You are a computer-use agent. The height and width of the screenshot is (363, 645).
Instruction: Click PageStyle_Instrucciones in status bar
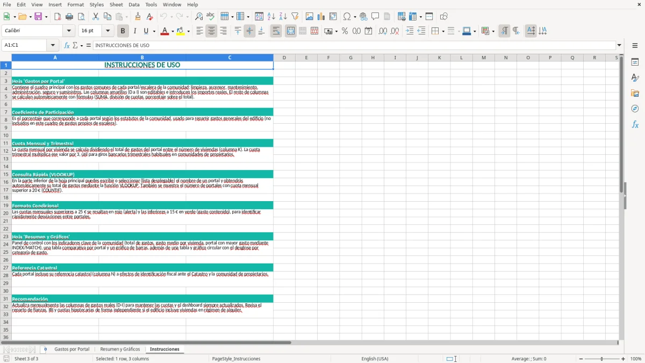pyautogui.click(x=236, y=359)
